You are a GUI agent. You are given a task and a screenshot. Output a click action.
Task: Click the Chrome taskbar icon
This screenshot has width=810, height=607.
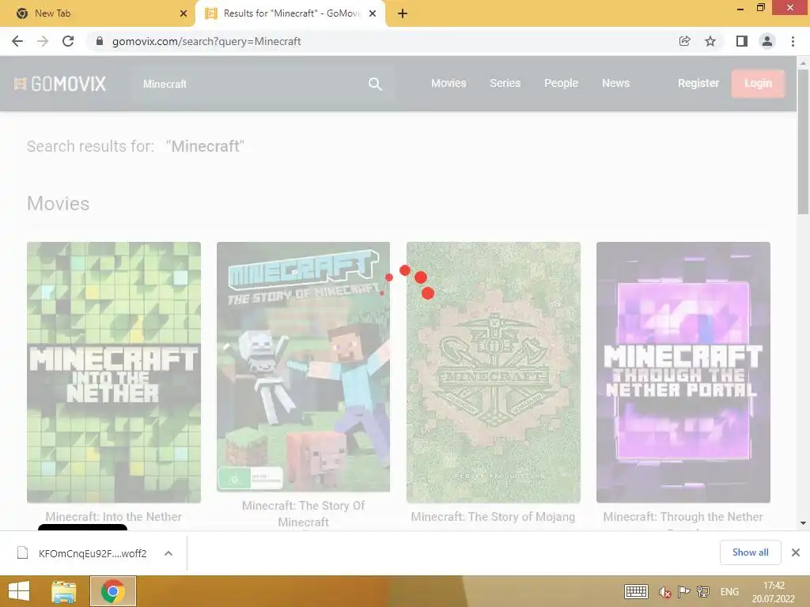click(x=112, y=591)
